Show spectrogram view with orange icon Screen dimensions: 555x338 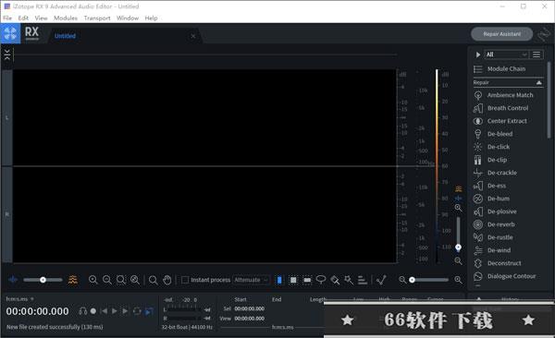[x=72, y=280]
